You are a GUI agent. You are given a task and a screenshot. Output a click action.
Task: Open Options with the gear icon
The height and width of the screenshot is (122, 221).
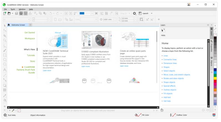134,13
